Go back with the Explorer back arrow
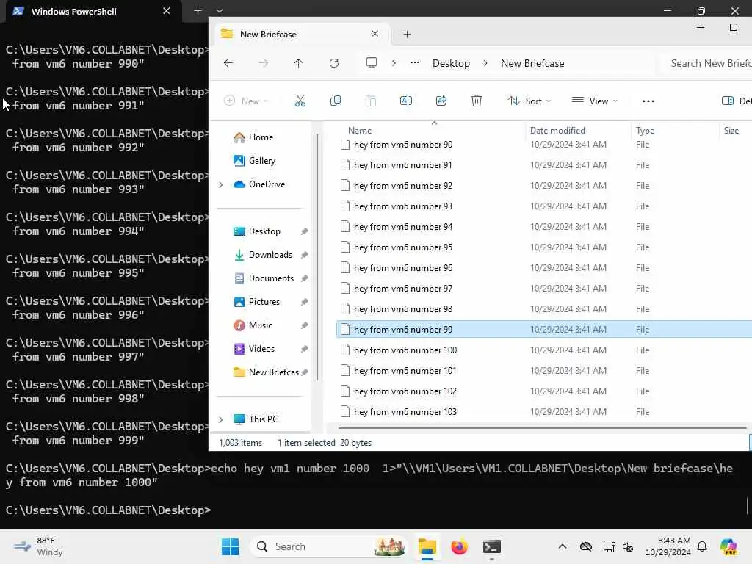 pos(228,63)
